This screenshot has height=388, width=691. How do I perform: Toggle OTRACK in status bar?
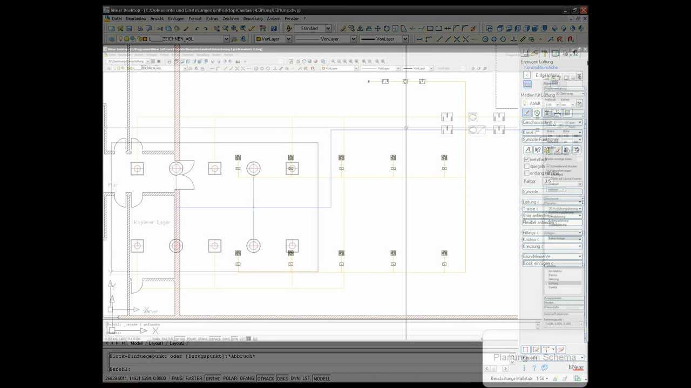click(265, 378)
